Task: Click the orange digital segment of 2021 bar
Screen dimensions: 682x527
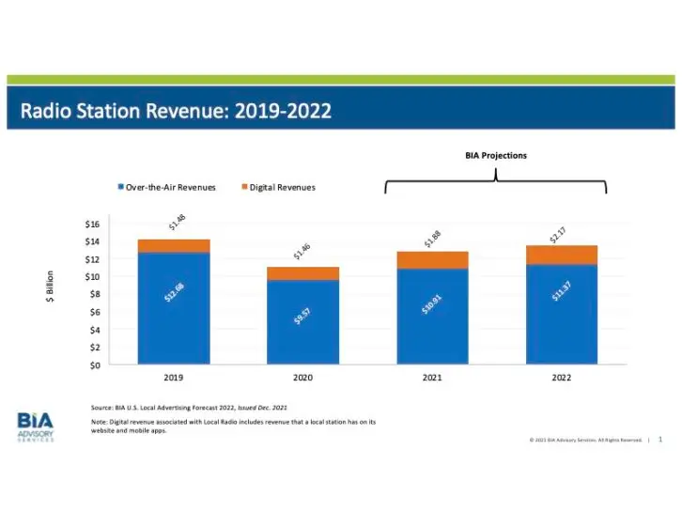Action: [433, 260]
